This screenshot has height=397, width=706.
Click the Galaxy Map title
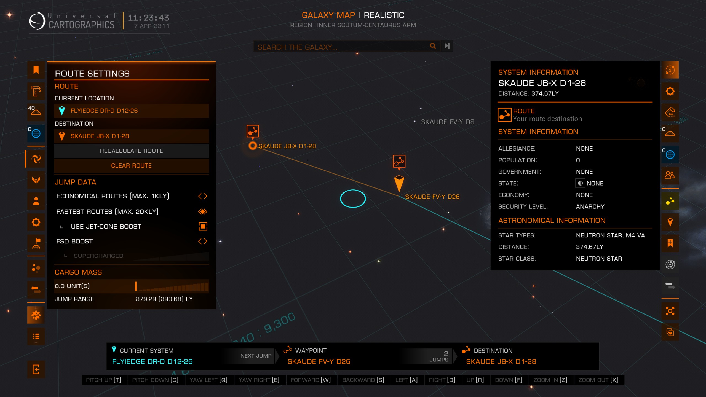tap(328, 15)
